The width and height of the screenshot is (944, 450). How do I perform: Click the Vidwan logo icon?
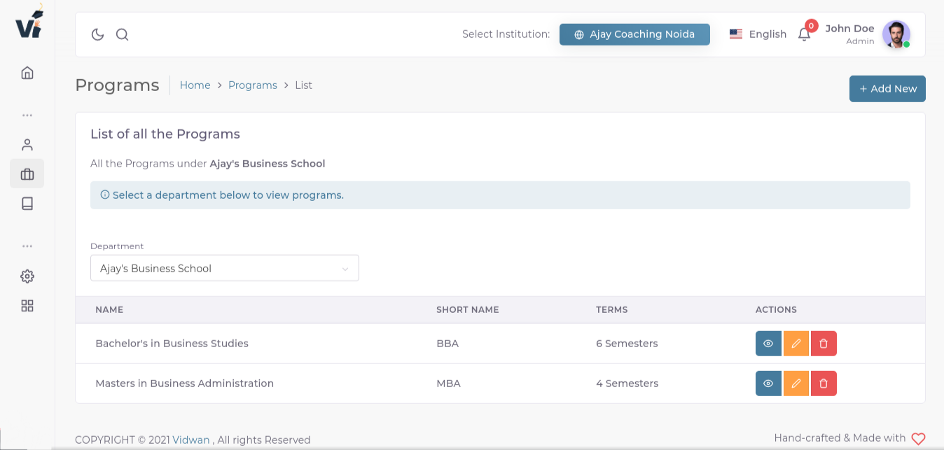(x=29, y=21)
